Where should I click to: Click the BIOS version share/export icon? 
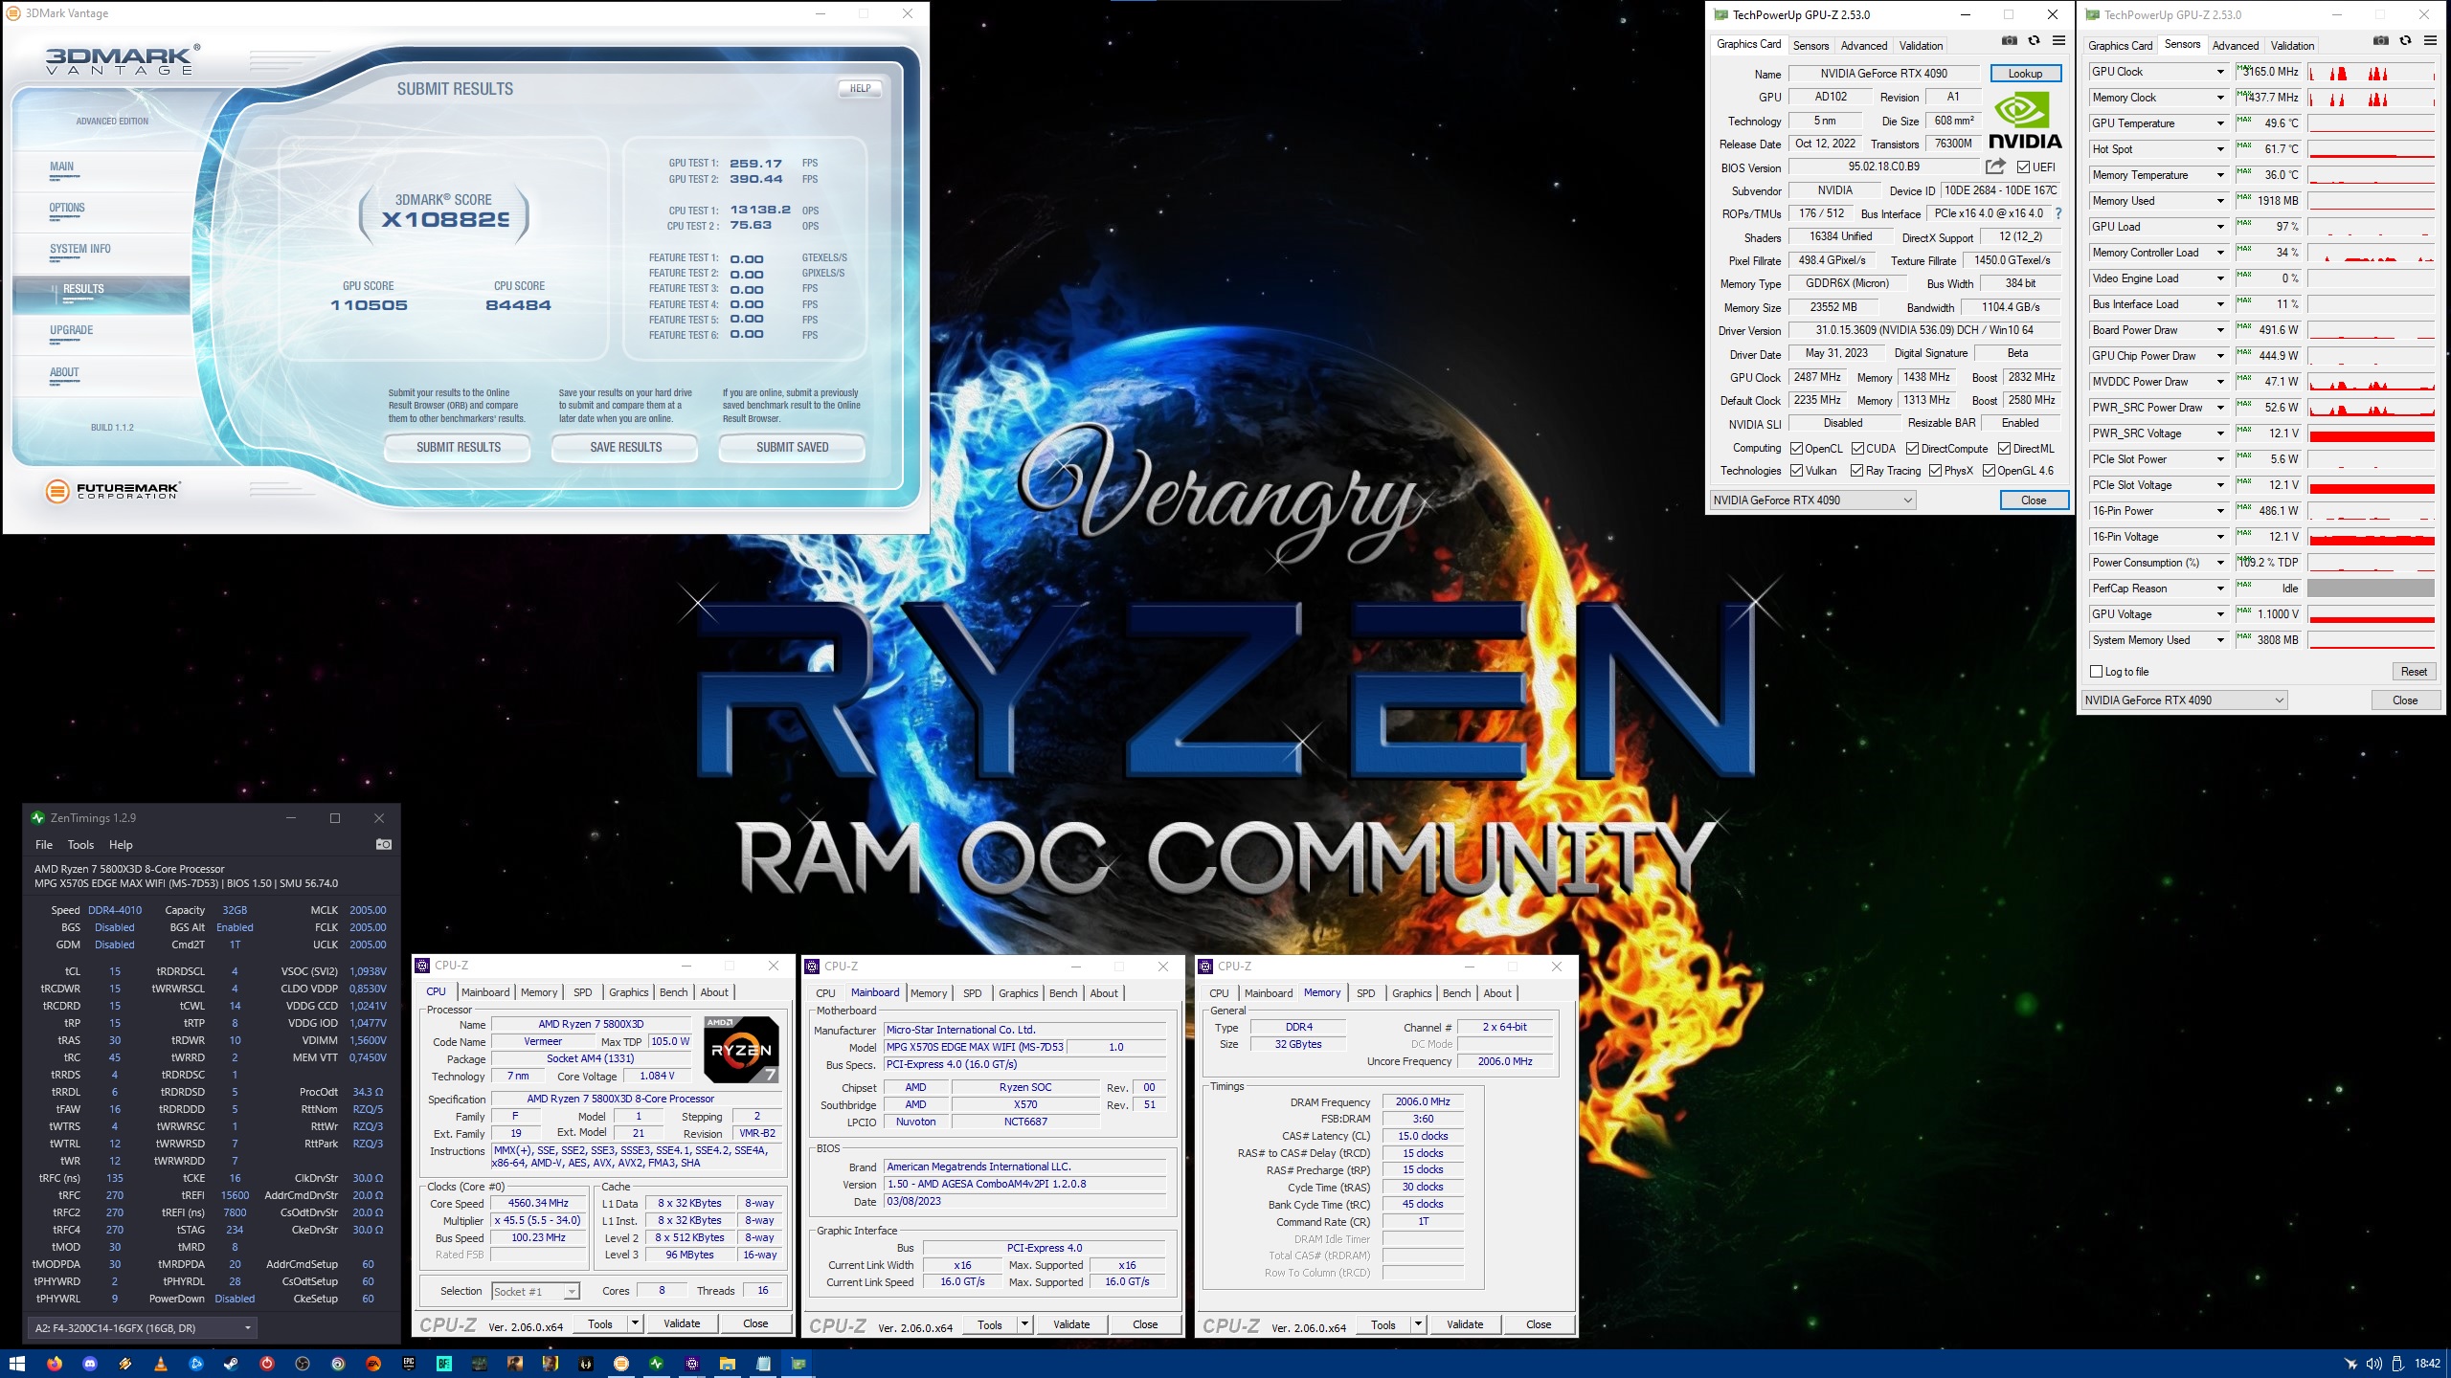pos(1995,167)
